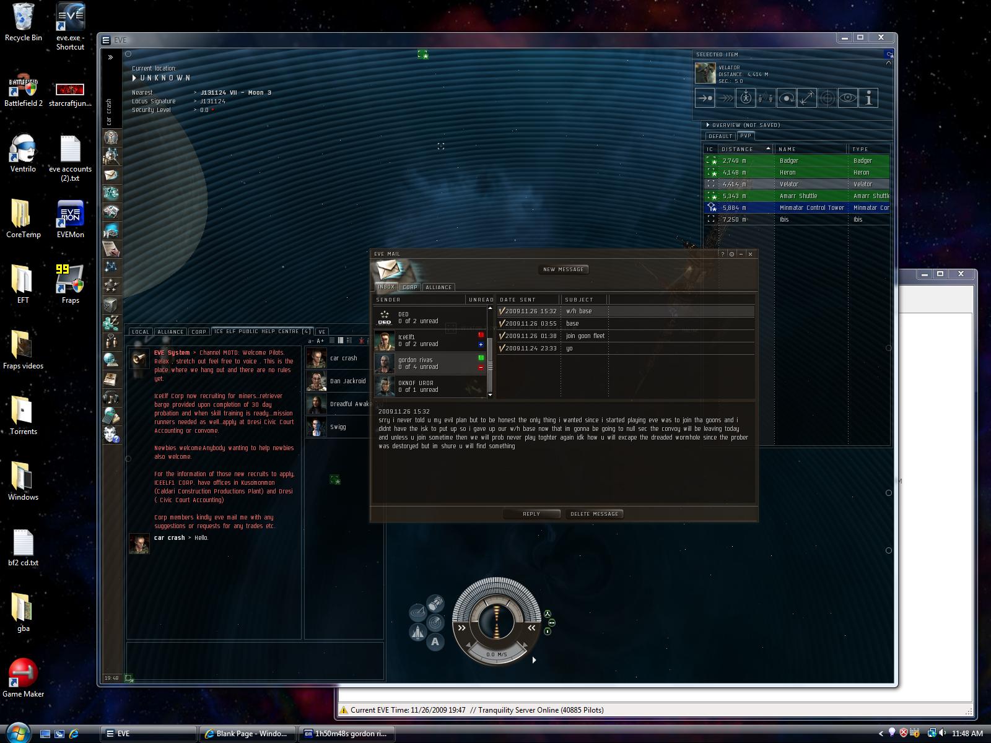Screen dimensions: 991x743
Task: Select the 'join goon fleet' mail
Action: (x=626, y=336)
